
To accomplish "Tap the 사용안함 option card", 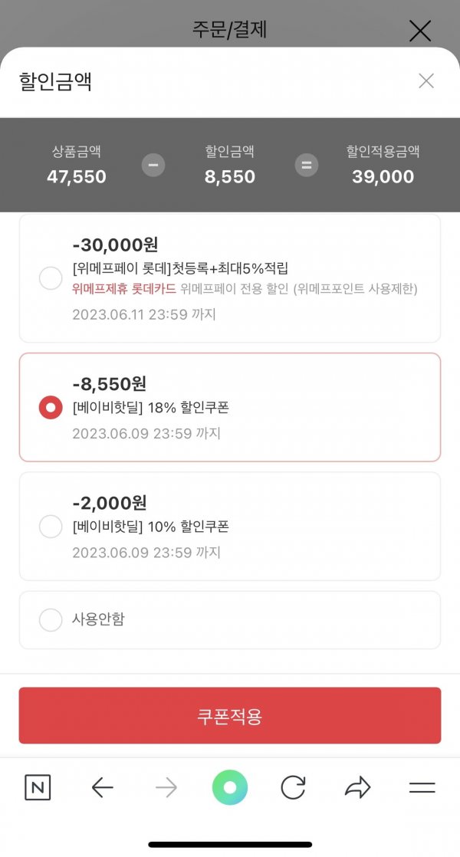I will click(230, 620).
